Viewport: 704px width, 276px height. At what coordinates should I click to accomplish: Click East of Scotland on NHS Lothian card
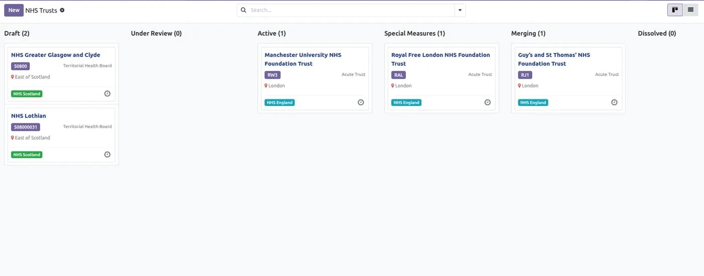tap(33, 137)
